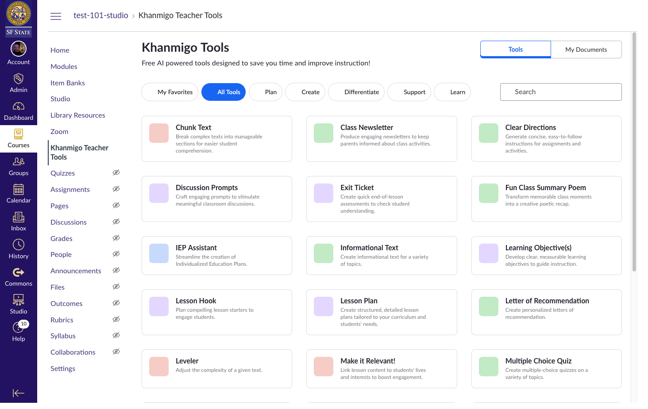Toggle the course menu hamburger button
Screen dimensions: 648x409
click(x=56, y=16)
